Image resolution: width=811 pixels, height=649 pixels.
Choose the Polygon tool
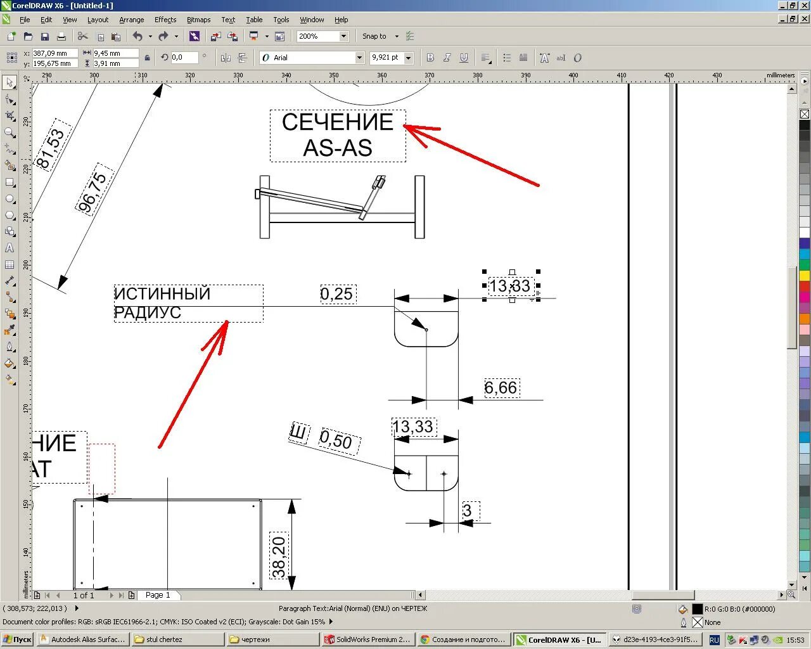coord(10,215)
